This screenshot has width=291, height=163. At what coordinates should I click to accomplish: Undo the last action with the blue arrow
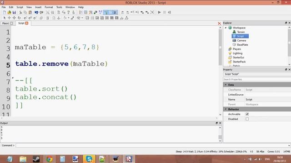tap(36, 12)
